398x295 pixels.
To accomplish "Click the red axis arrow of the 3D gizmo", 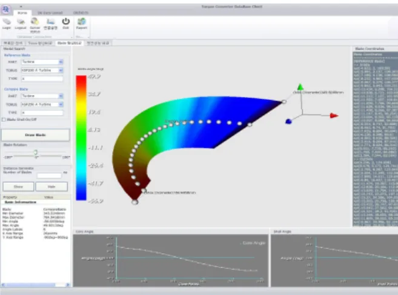I will (334, 116).
